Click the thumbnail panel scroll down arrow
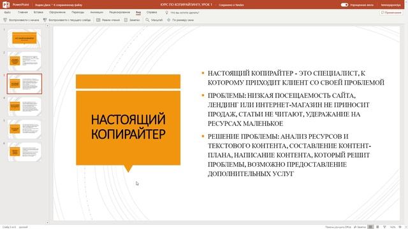The width and height of the screenshot is (408, 229). pos(47,223)
